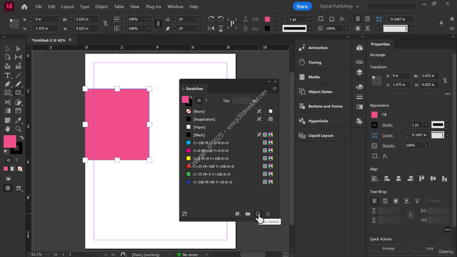
Task: Open the Plug-Ins menu
Action: tap(154, 6)
